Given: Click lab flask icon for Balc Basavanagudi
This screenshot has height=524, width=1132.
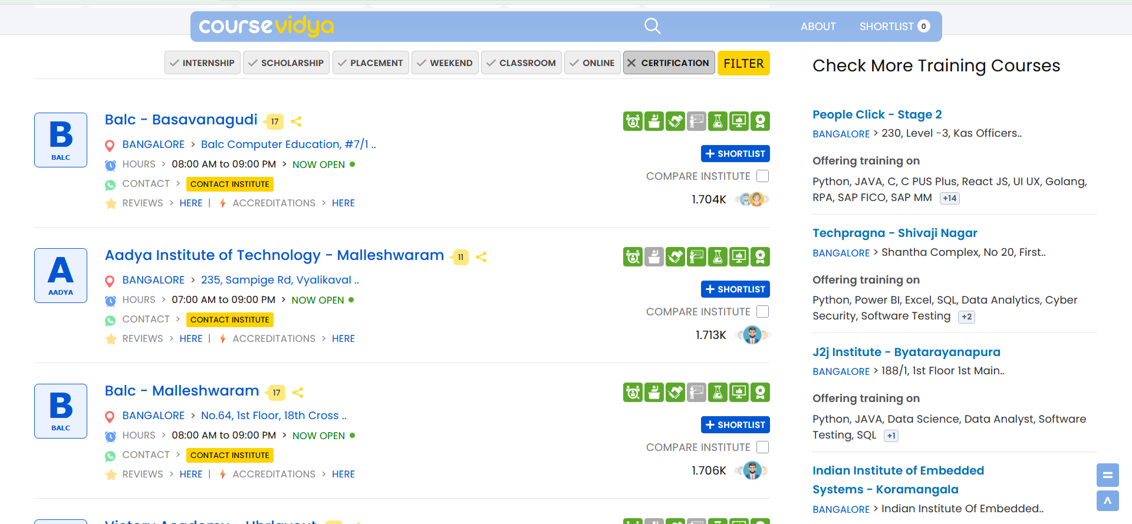Looking at the screenshot, I should click(x=718, y=121).
